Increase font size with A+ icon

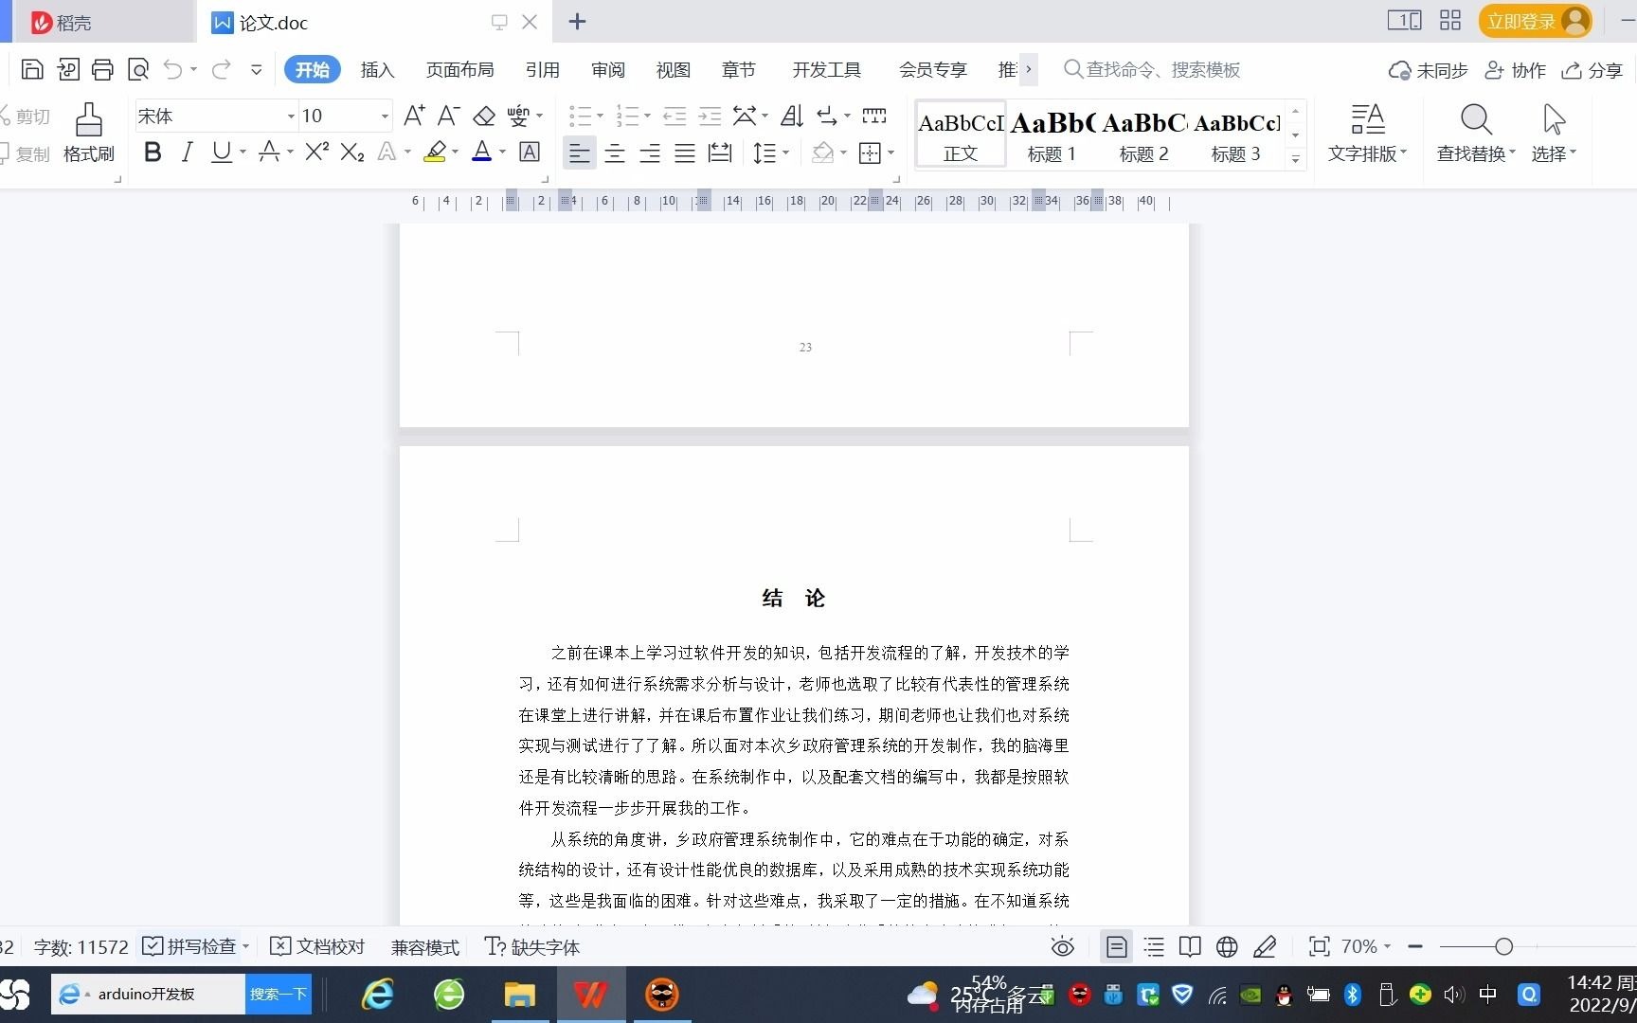tap(414, 116)
